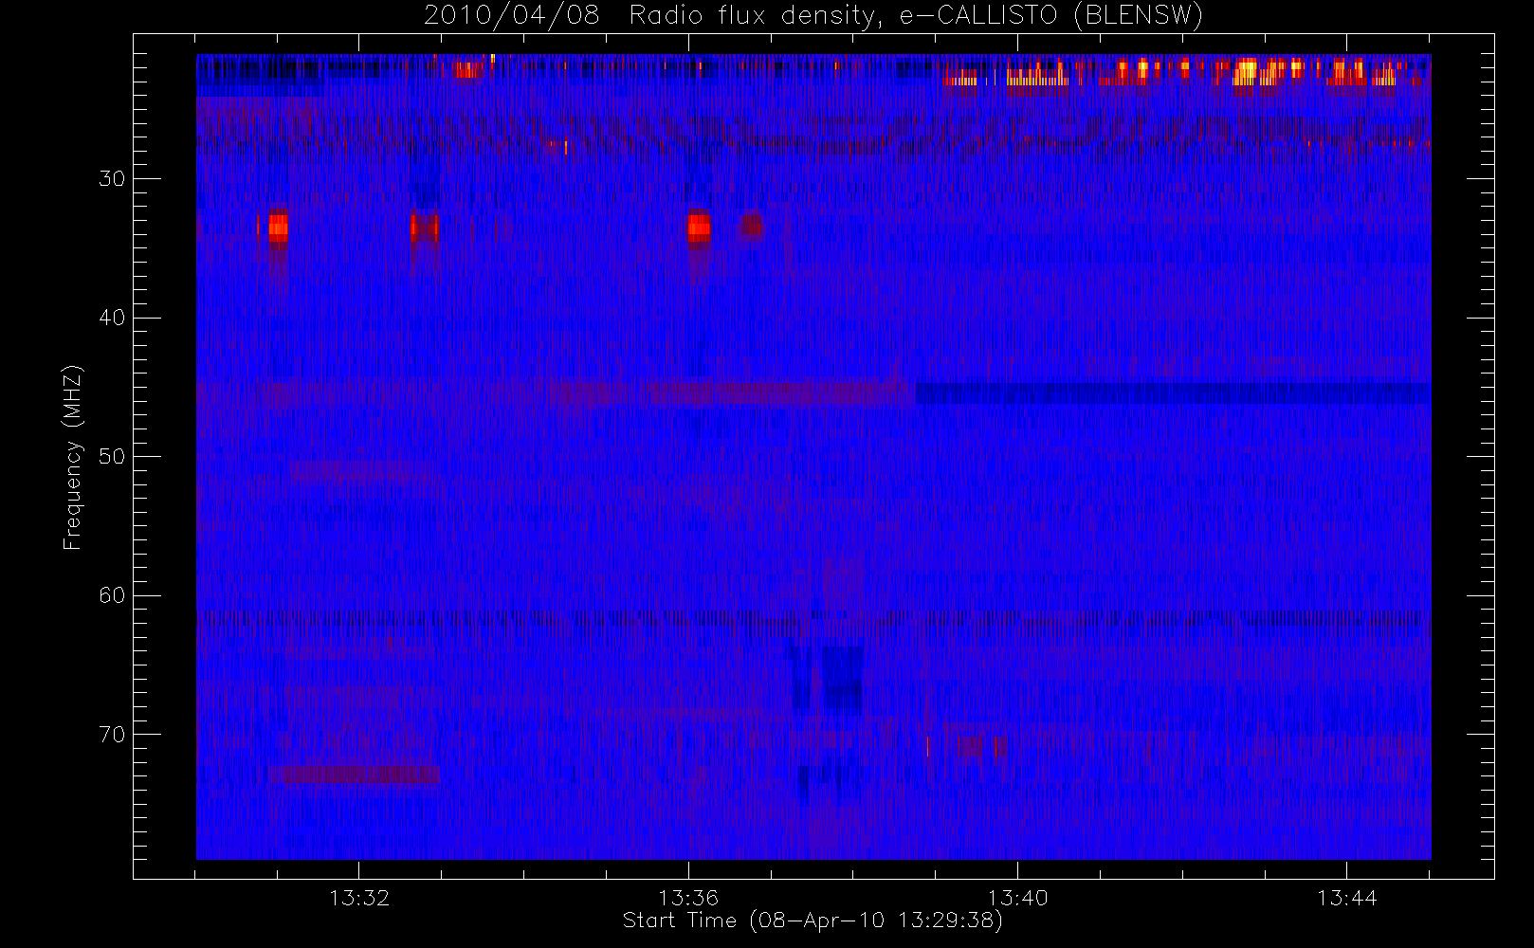Screen dimensions: 1534x948
Task: Click the 30 MHz frequency tick label
Action: coord(112,179)
